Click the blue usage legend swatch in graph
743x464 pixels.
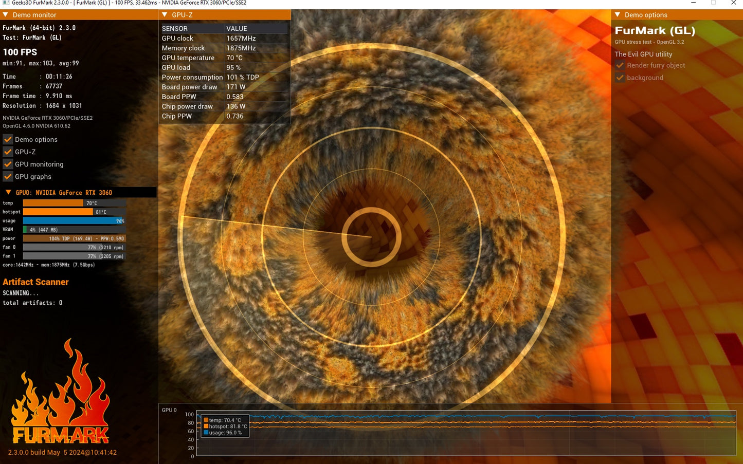206,433
